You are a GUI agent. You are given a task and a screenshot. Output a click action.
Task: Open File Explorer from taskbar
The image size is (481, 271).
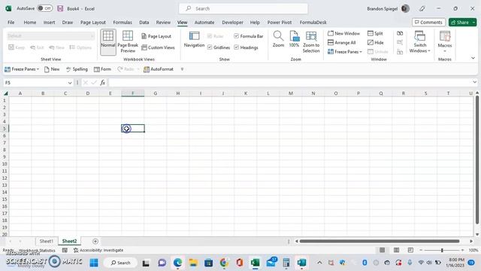coord(193,263)
